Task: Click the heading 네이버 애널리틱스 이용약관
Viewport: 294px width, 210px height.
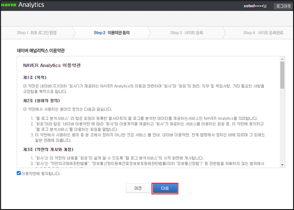Action: [x=41, y=51]
